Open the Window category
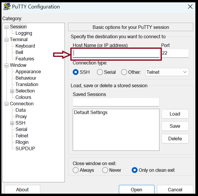 pos(18,65)
